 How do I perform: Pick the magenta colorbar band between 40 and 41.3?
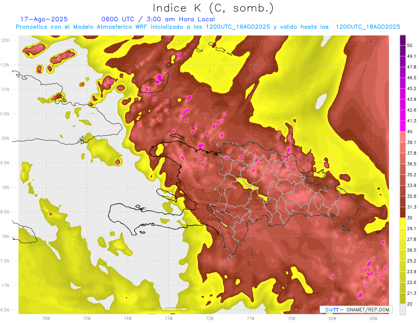click(x=403, y=126)
